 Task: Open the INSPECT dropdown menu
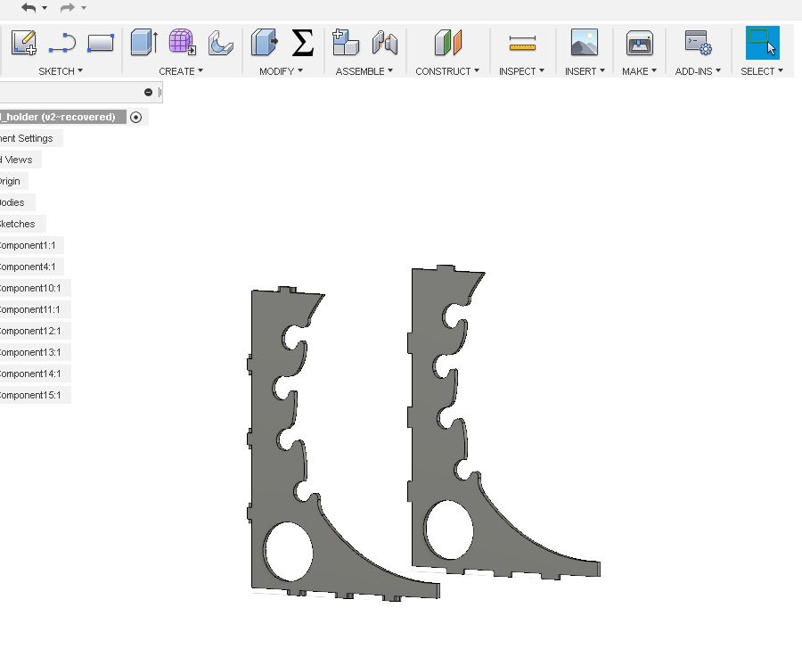click(x=521, y=71)
